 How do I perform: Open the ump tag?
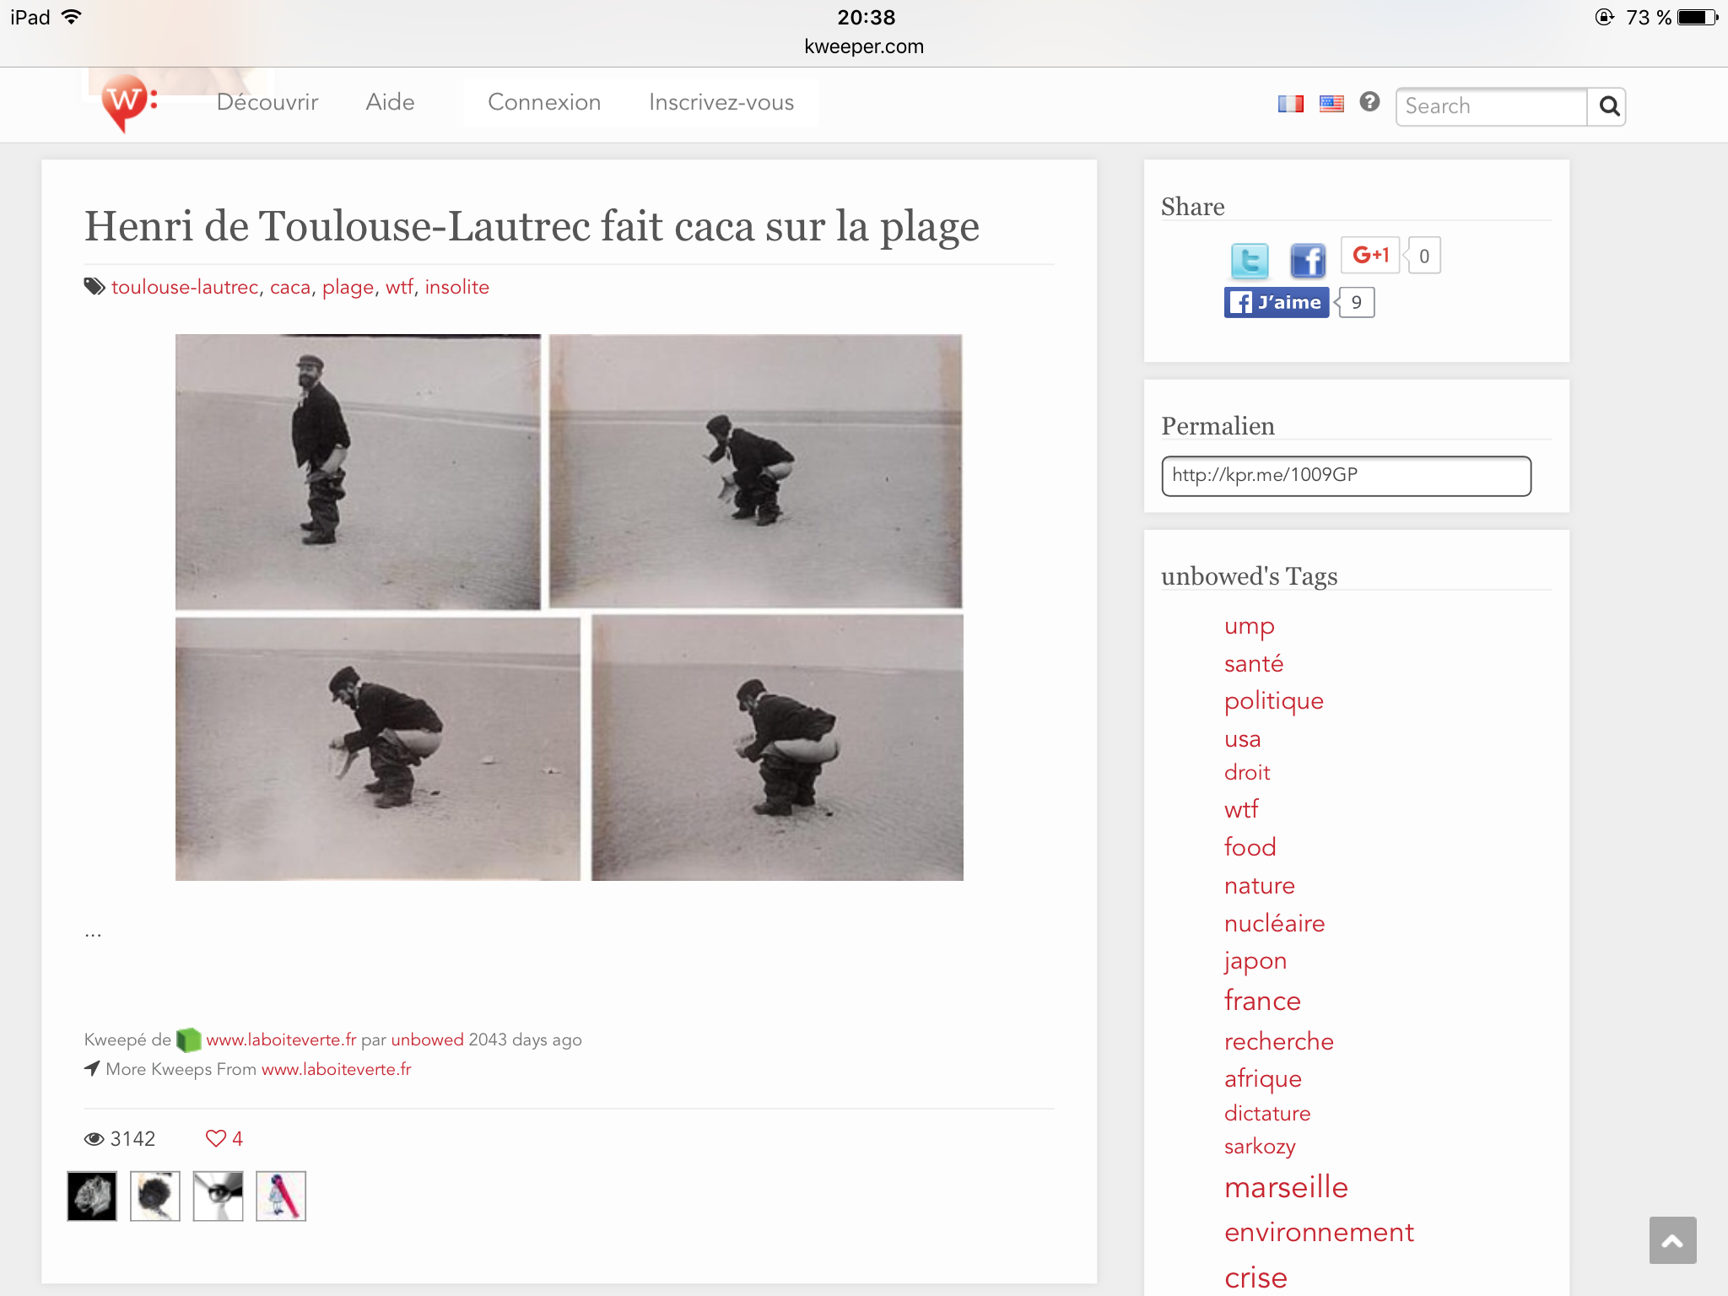(x=1249, y=626)
